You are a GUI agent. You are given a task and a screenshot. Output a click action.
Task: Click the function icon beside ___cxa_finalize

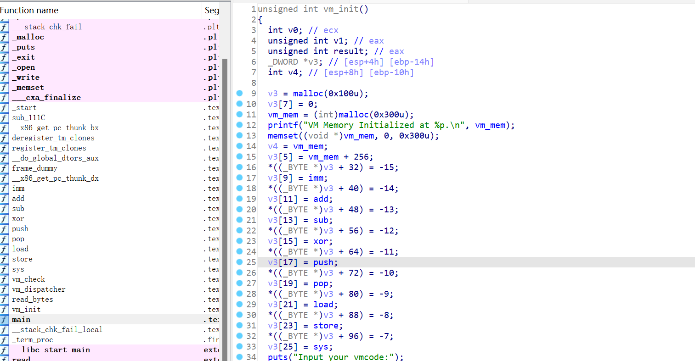pyautogui.click(x=4, y=98)
